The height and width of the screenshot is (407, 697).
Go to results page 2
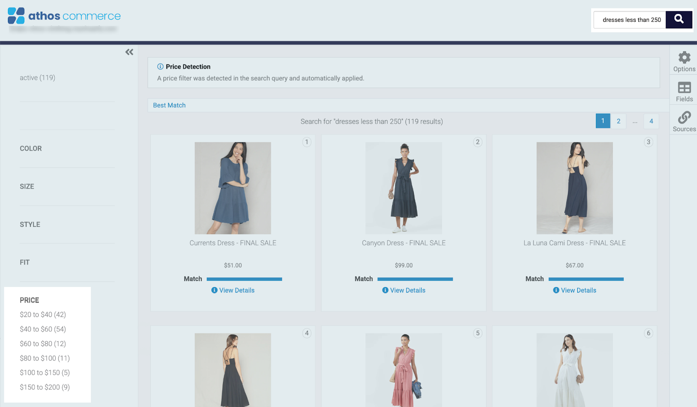pos(618,121)
